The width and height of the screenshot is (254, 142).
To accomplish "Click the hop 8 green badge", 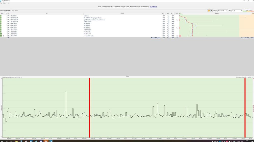I will click(1, 30).
